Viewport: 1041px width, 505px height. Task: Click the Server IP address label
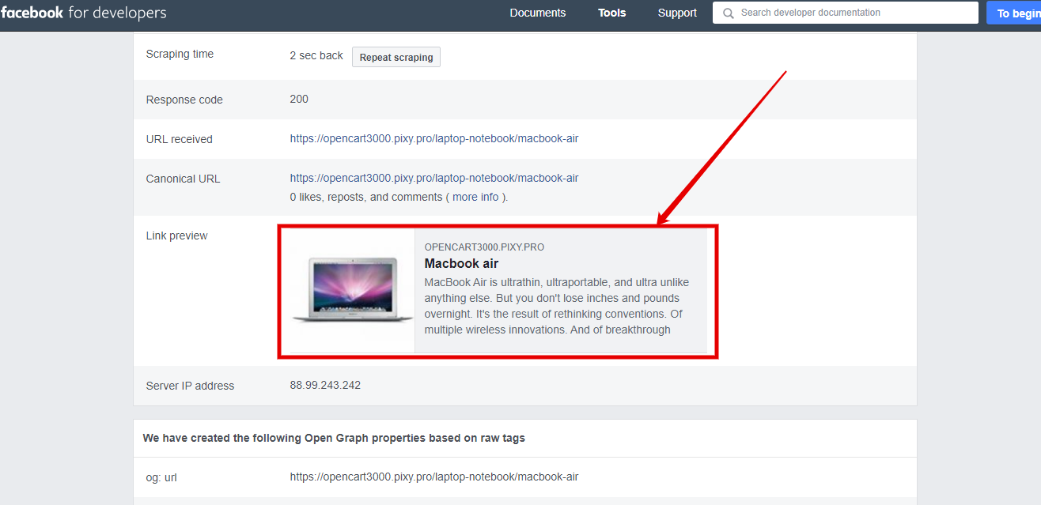(190, 386)
